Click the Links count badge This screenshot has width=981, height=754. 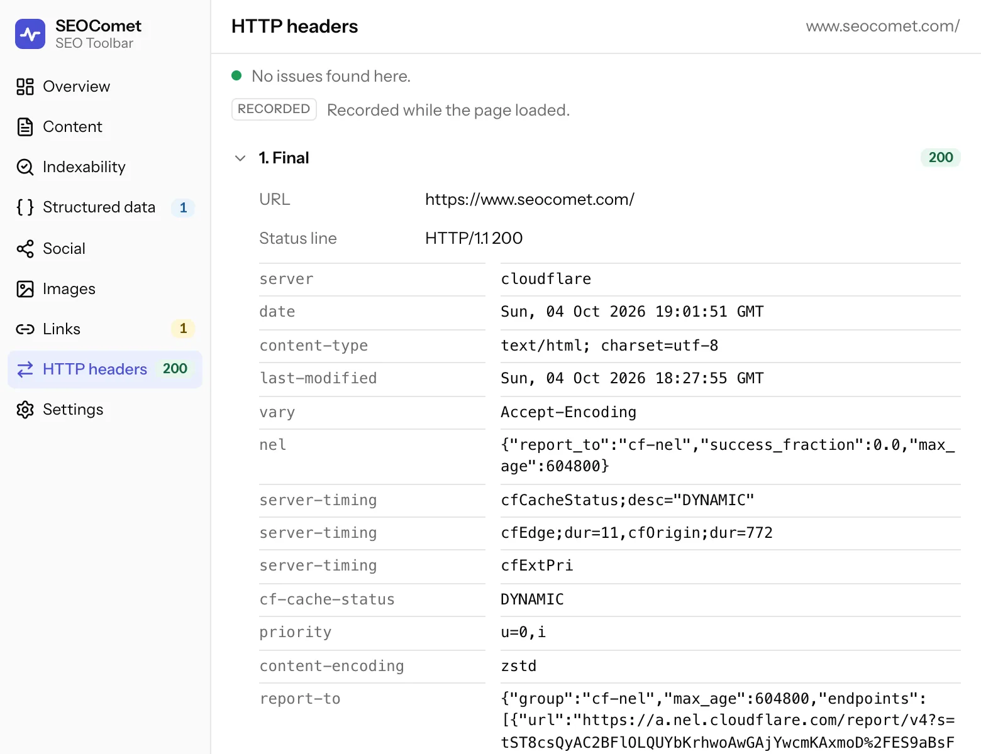click(x=183, y=329)
